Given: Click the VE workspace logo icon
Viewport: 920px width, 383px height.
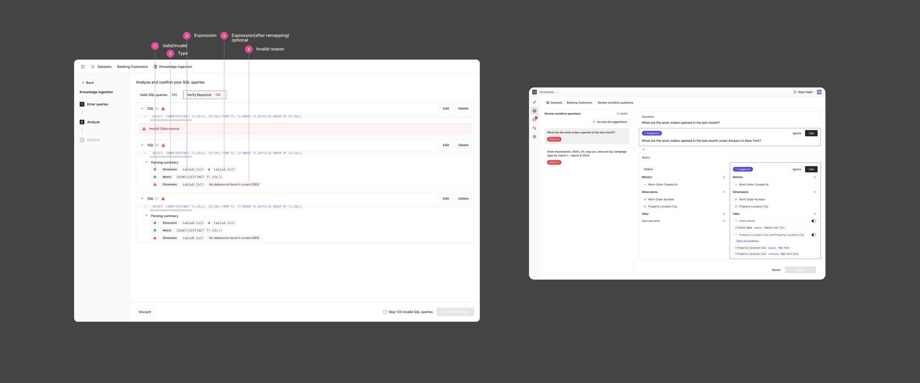Looking at the screenshot, I should 534,92.
